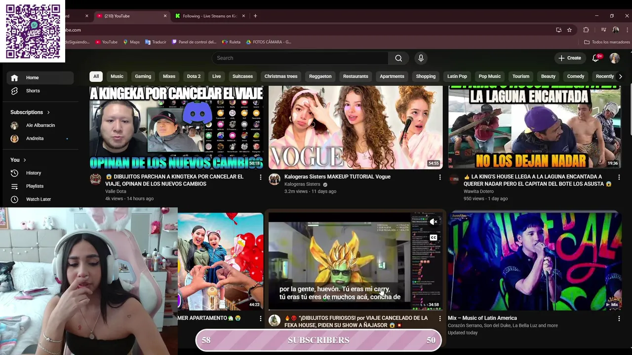This screenshot has height=355, width=632.
Task: Toggle closed captions on preview video
Action: tap(434, 238)
